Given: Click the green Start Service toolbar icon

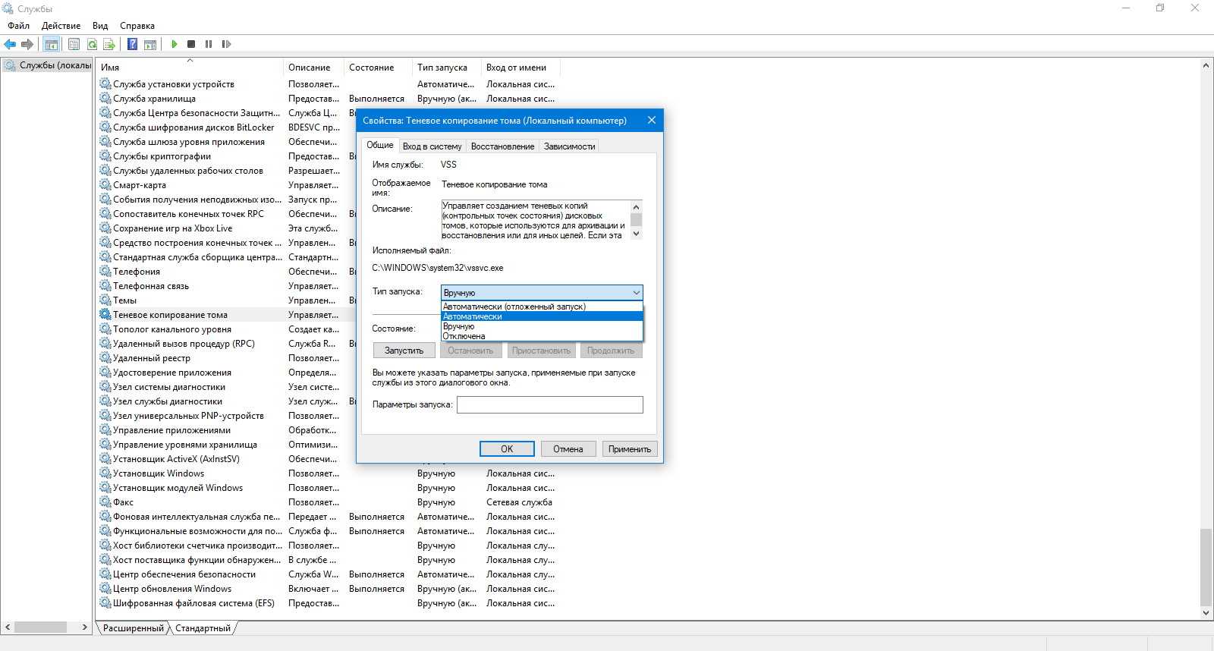Looking at the screenshot, I should pos(174,44).
